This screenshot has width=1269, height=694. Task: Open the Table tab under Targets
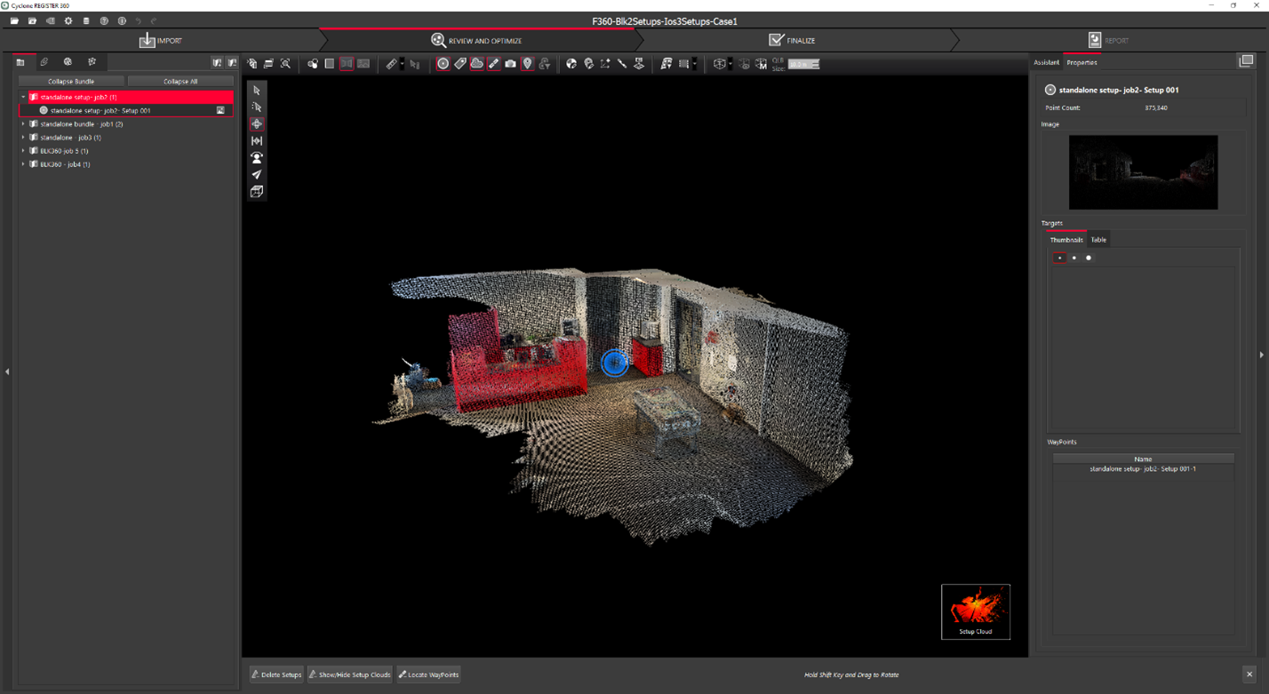coord(1098,240)
